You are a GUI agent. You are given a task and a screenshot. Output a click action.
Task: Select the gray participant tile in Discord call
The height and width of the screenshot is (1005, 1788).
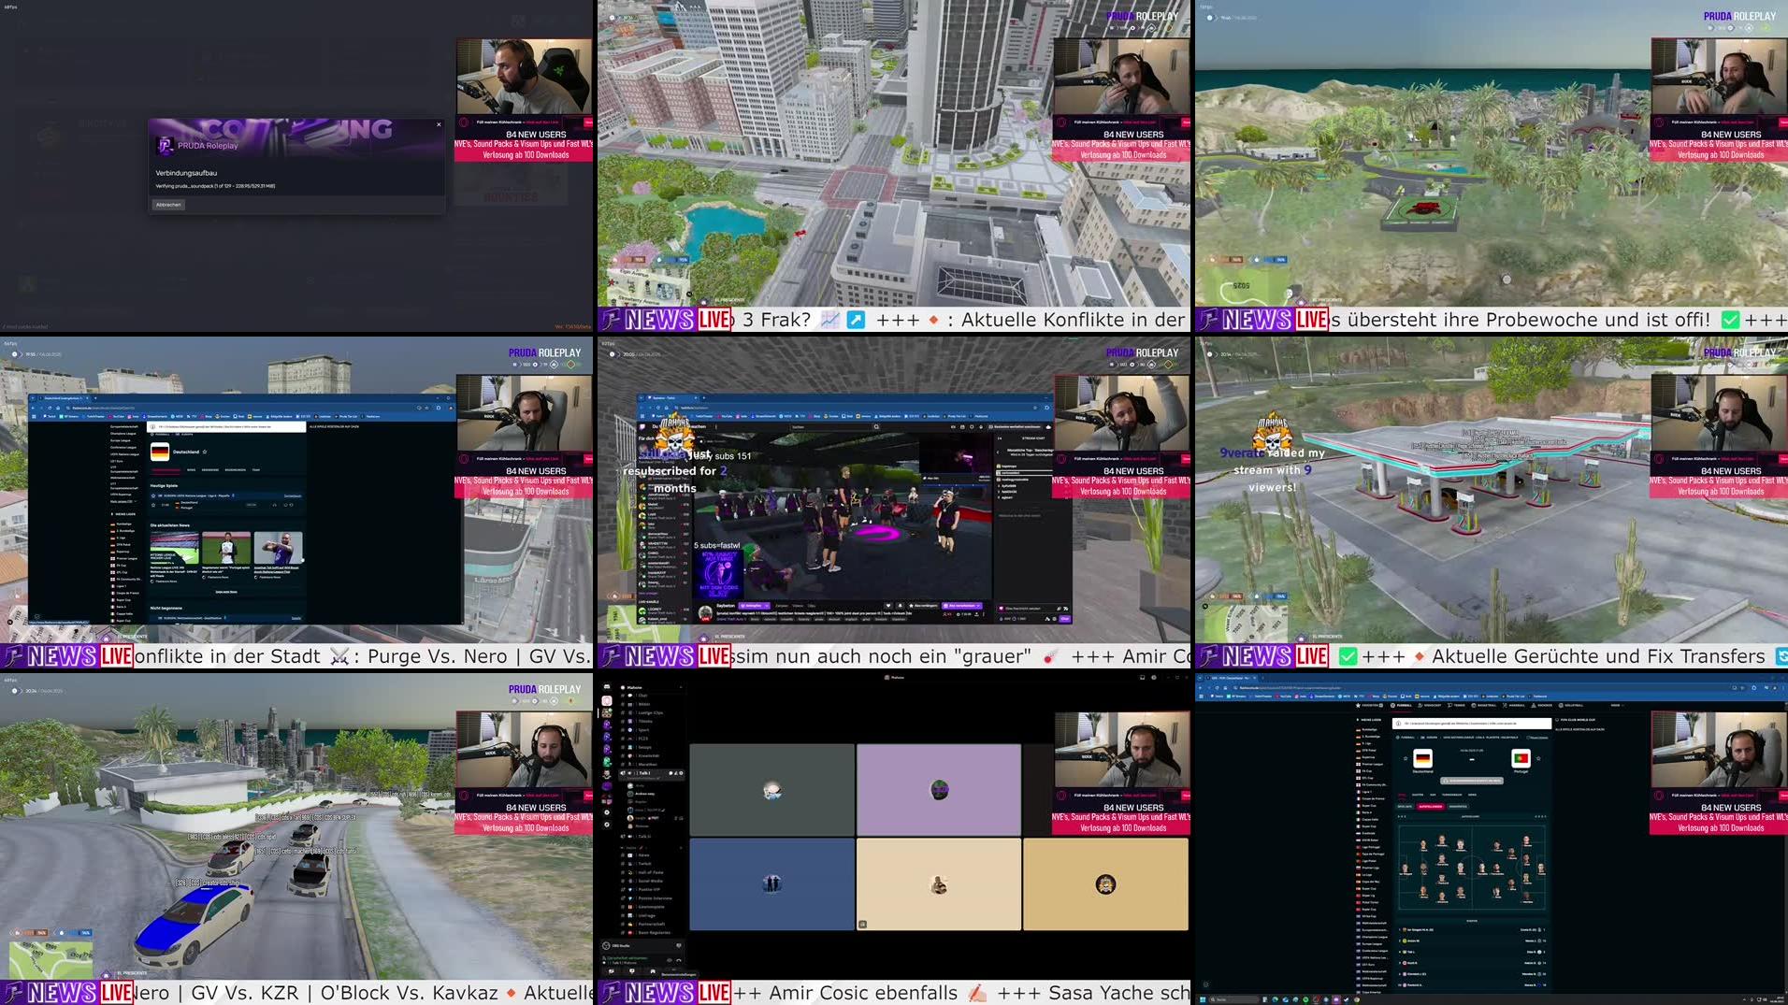point(771,790)
